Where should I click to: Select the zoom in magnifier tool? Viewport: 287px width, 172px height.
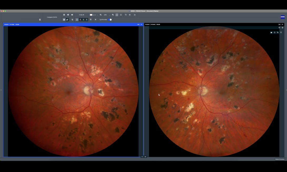pos(113,15)
